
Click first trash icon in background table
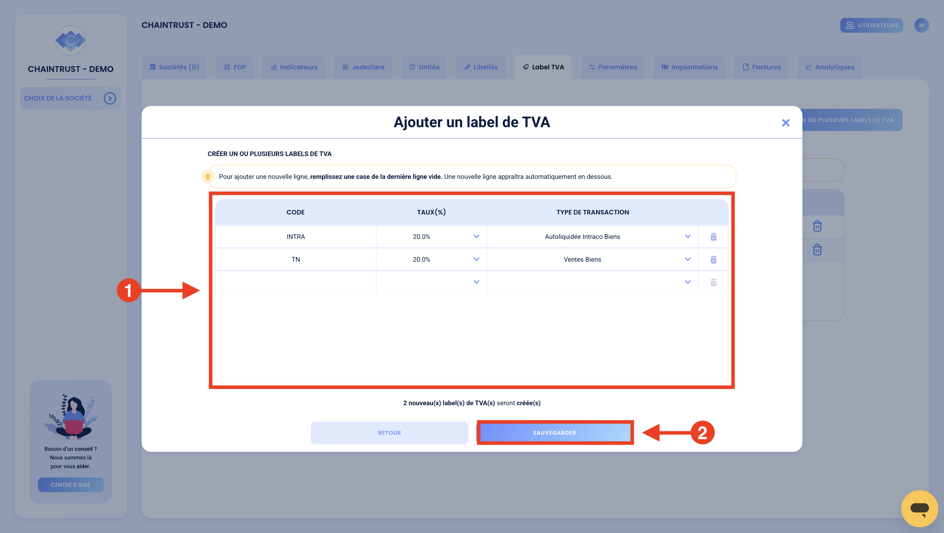[817, 226]
